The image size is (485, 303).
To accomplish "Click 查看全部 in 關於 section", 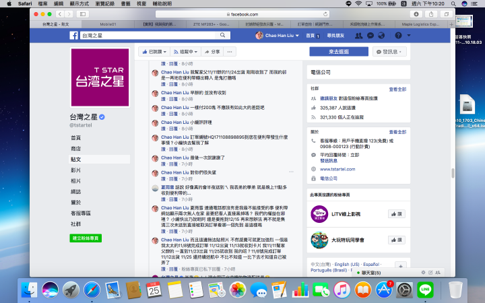I will coord(397,132).
